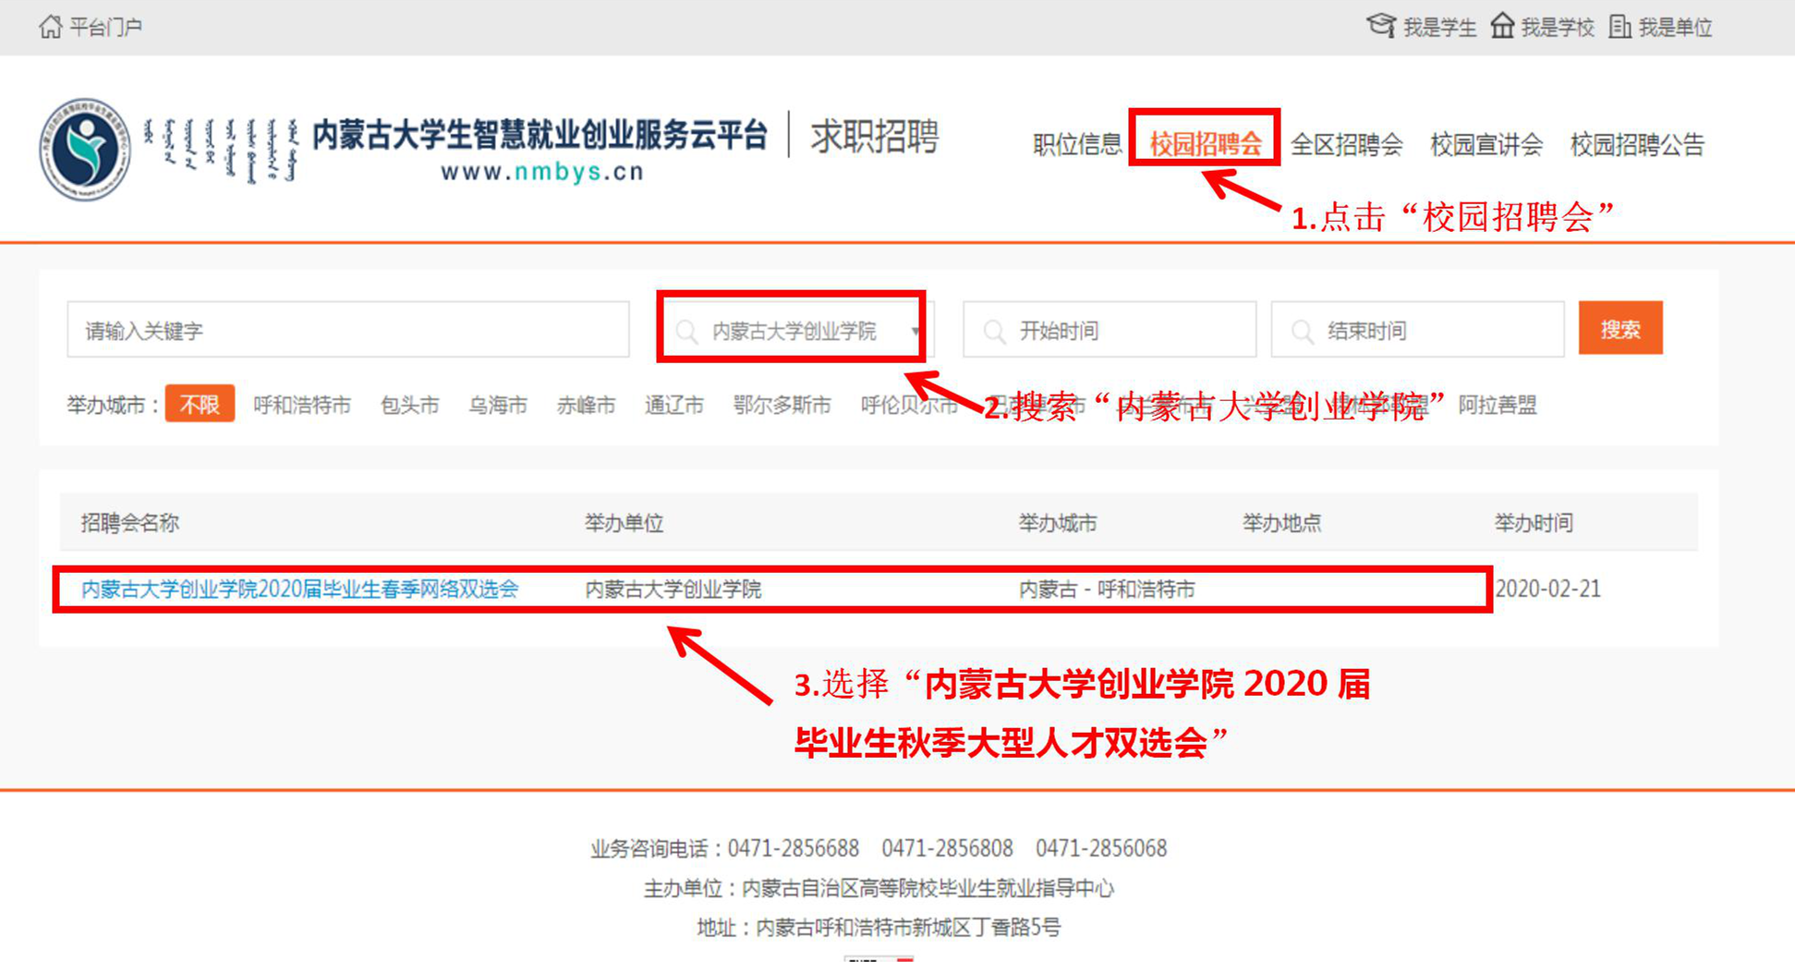Screen dimensions: 1795x962
Task: Open the 职位信息 tab
Action: pos(1076,144)
